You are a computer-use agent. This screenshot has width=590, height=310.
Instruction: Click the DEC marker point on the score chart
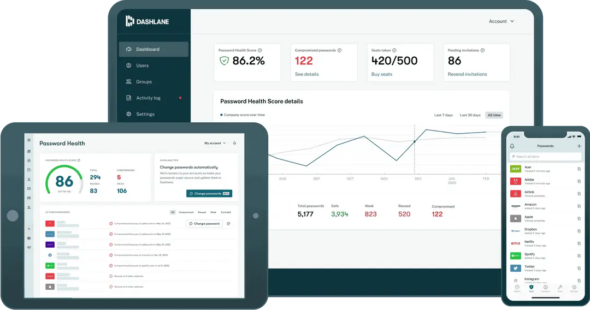point(415,142)
